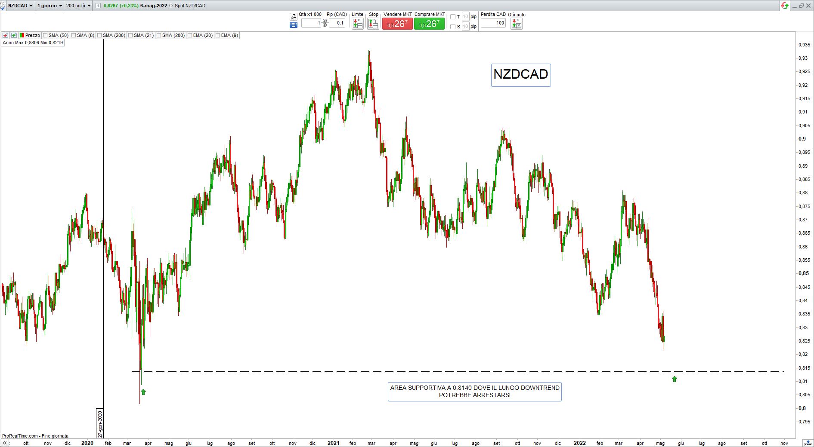Click the link icon between quantity fields
The image size is (814, 447).
[x=325, y=23]
